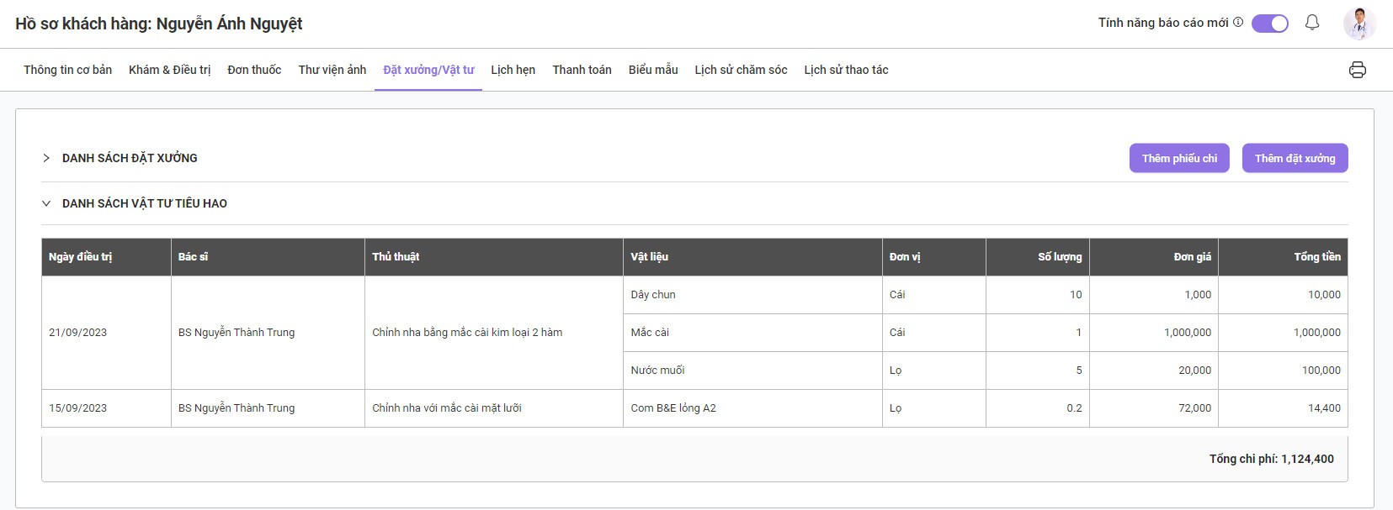Image resolution: width=1393 pixels, height=510 pixels.
Task: Switch to the Thông tin cơ bản tab
Action: click(x=67, y=70)
